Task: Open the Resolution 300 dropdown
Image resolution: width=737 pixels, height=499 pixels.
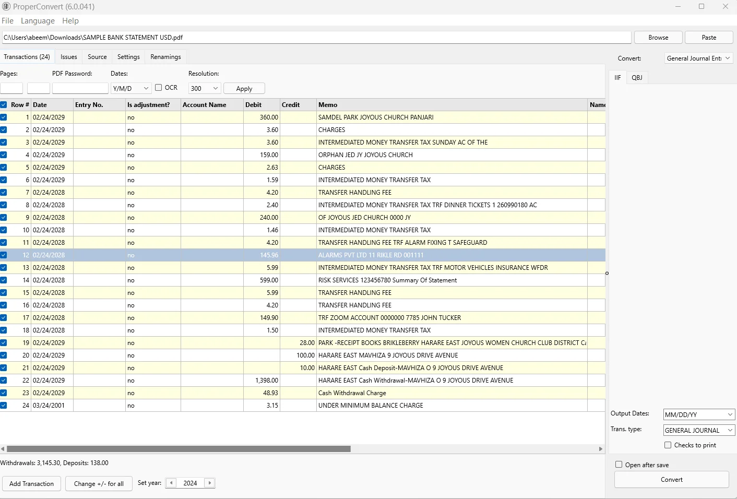Action: click(205, 89)
